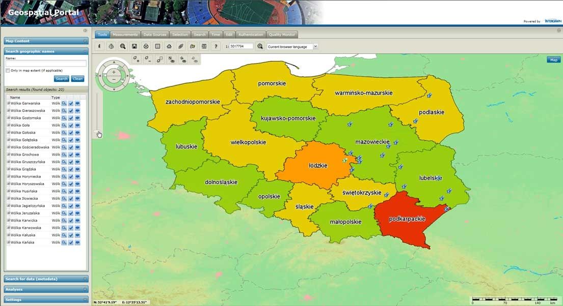Open the Data Sources tab
The height and width of the screenshot is (306, 563).
[154, 34]
